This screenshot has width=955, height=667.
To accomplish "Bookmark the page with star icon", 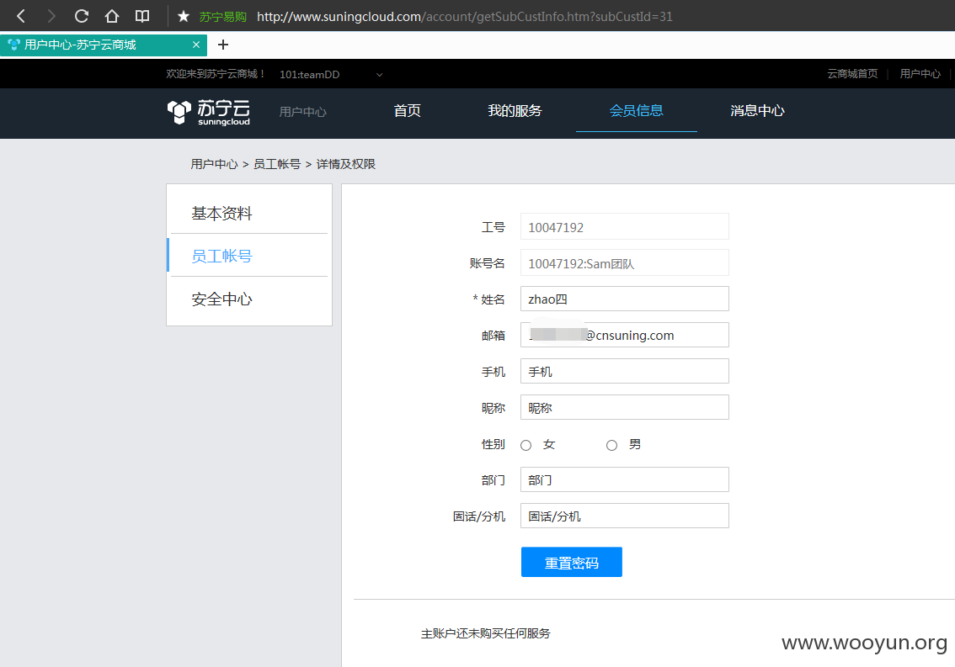I will [184, 17].
